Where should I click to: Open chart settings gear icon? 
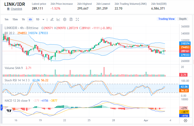(64, 19)
